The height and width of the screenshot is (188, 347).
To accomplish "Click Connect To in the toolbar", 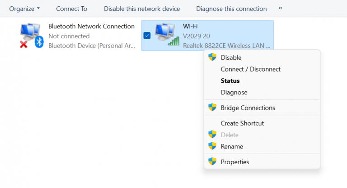I will [x=71, y=9].
